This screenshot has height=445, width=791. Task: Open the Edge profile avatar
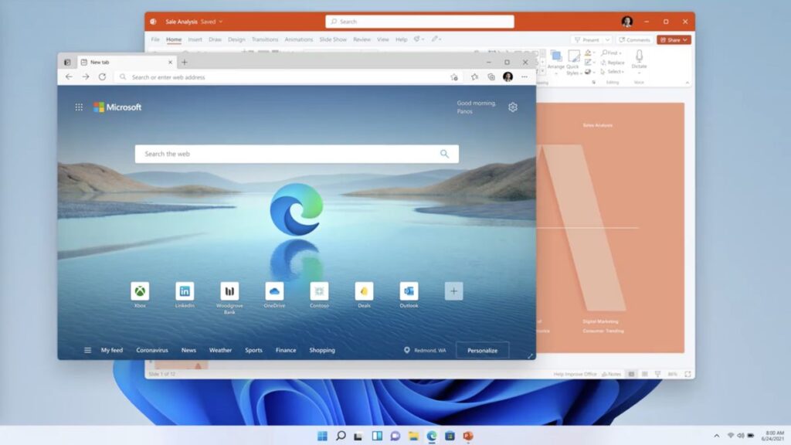(x=508, y=77)
